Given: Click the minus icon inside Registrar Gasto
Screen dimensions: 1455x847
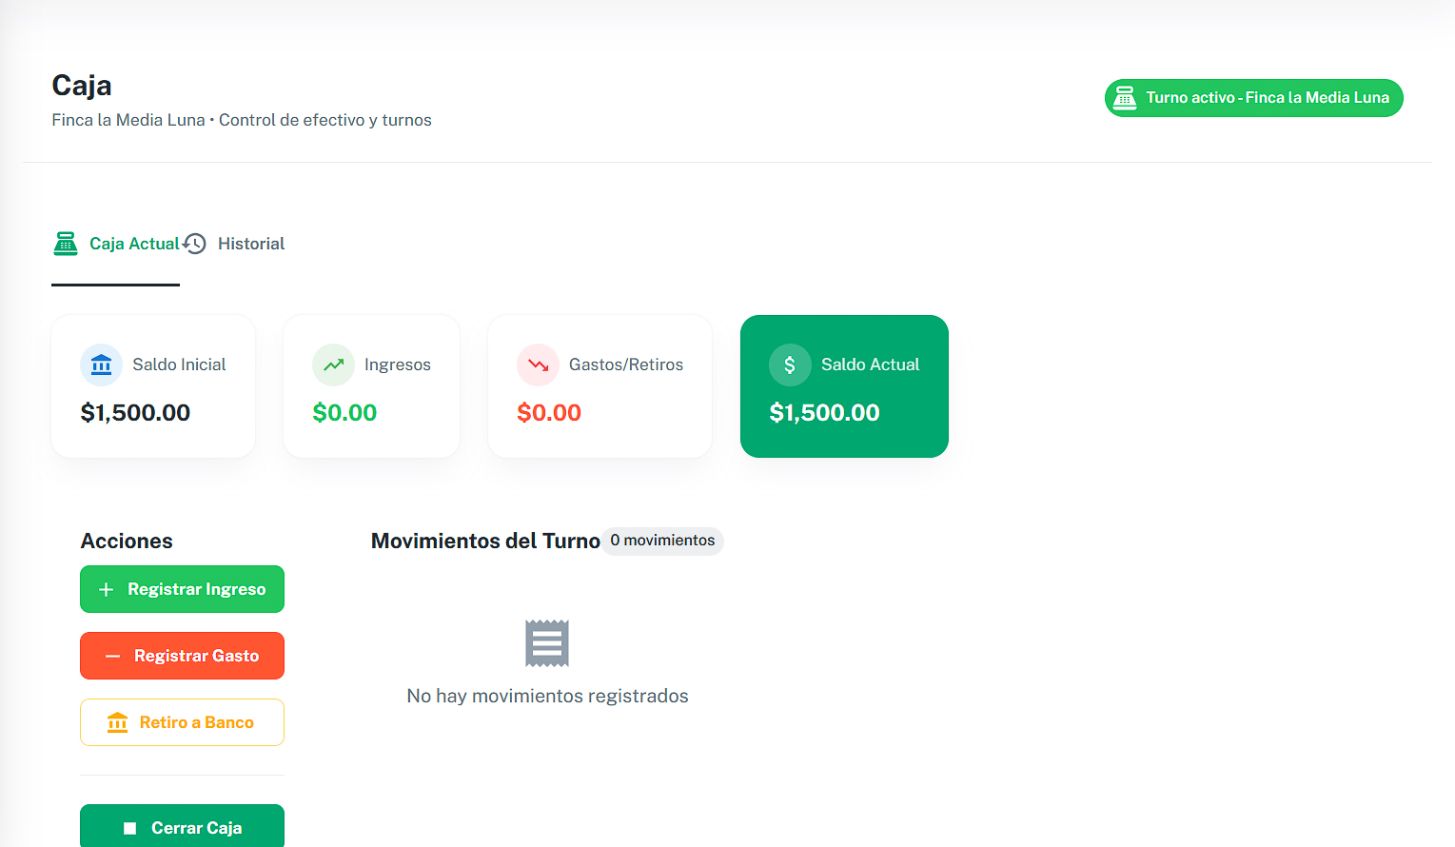Looking at the screenshot, I should click(111, 656).
